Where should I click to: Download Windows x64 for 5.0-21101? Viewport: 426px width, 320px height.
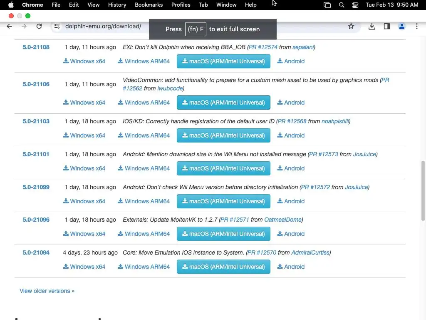tap(84, 168)
